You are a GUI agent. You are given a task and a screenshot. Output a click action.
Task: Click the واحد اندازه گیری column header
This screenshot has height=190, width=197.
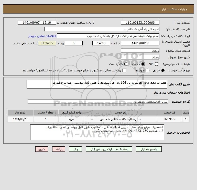71,112
